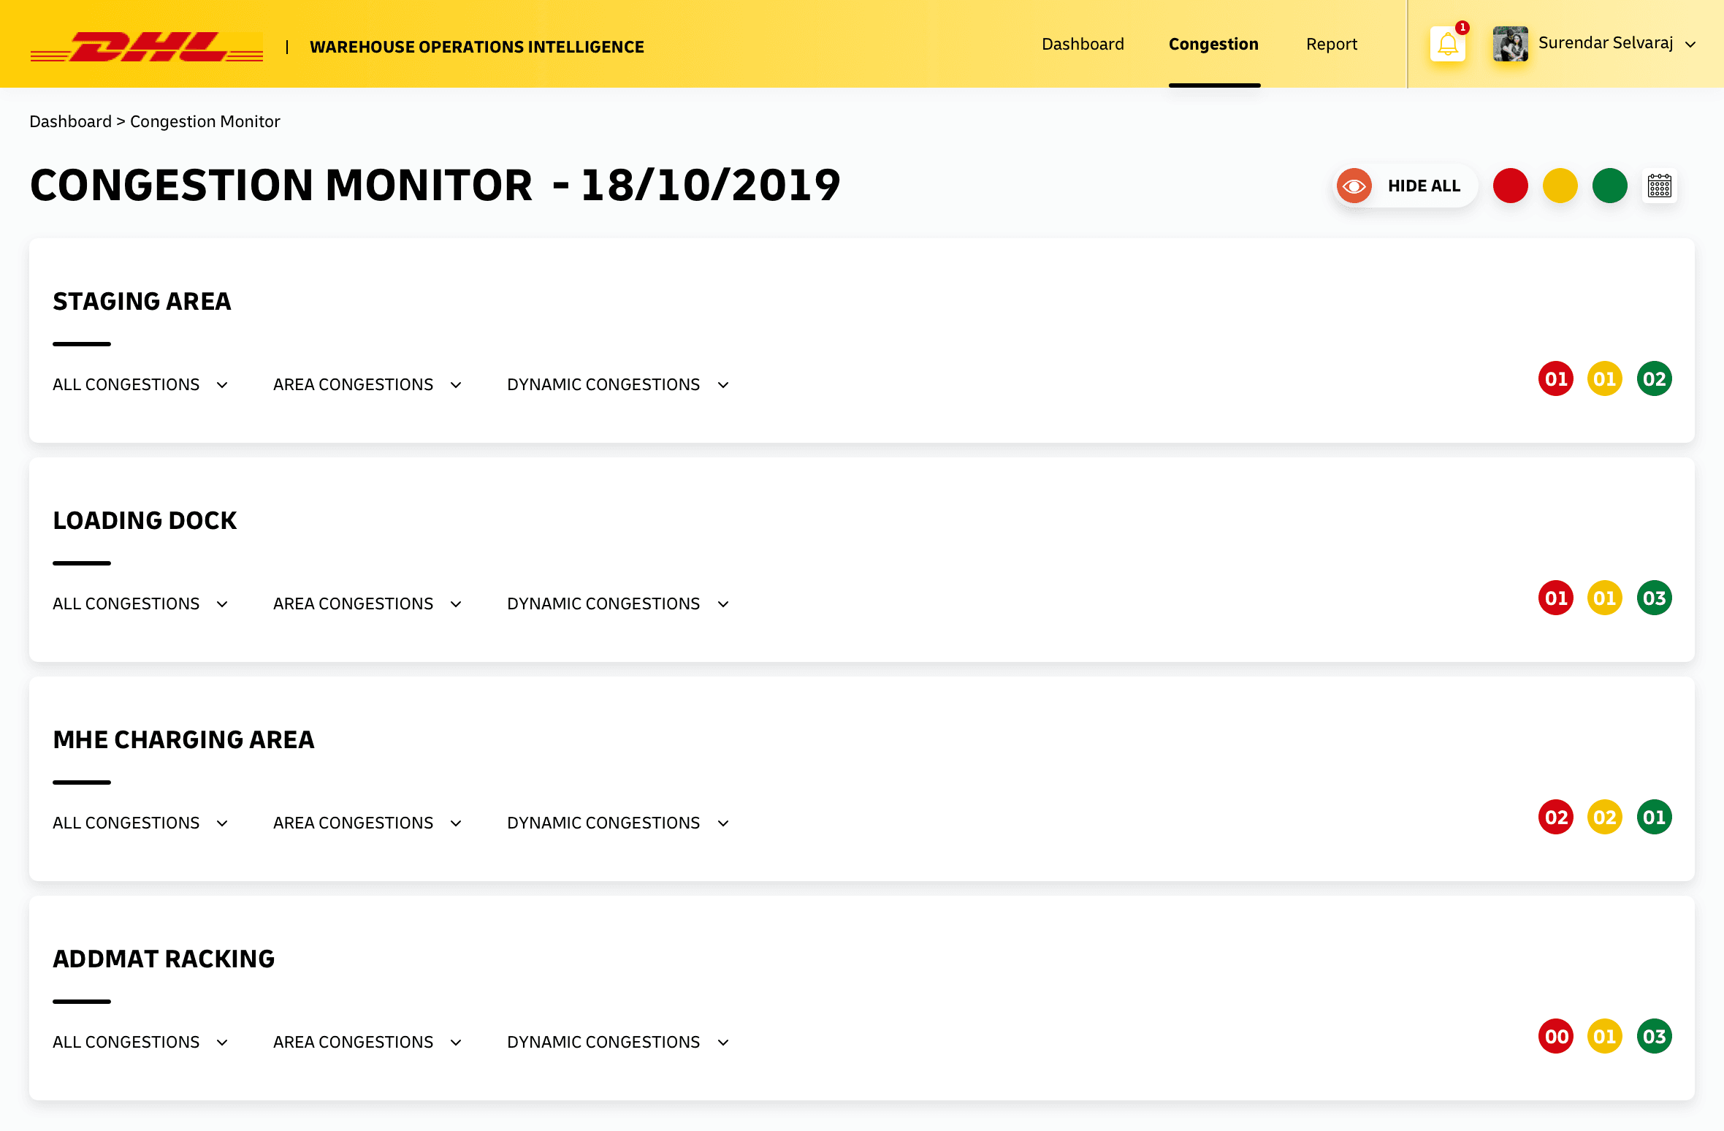Click Surendar Selvaraj profile avatar
The height and width of the screenshot is (1131, 1724).
1510,44
